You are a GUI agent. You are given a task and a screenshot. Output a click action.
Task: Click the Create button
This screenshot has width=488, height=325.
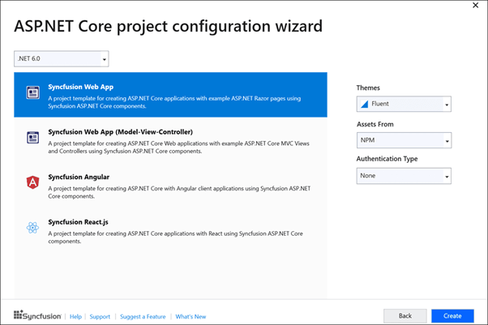(x=452, y=316)
